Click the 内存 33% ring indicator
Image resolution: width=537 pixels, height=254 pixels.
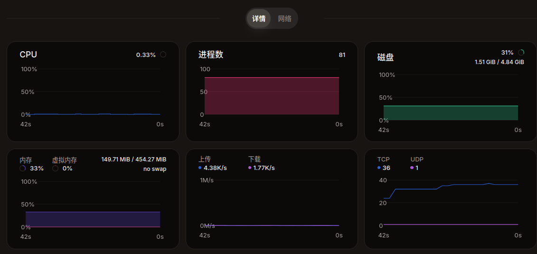coord(23,169)
